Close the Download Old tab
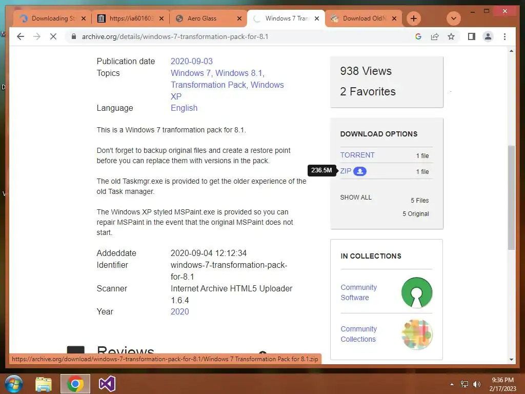525x394 pixels. (x=394, y=18)
